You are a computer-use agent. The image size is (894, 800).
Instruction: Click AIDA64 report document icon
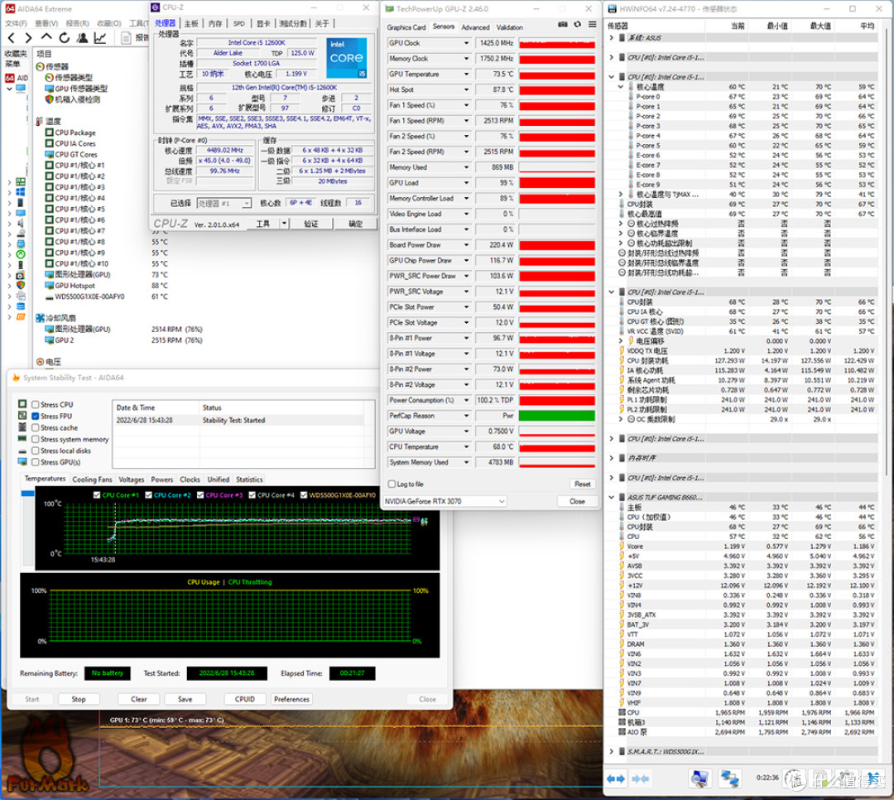[127, 38]
